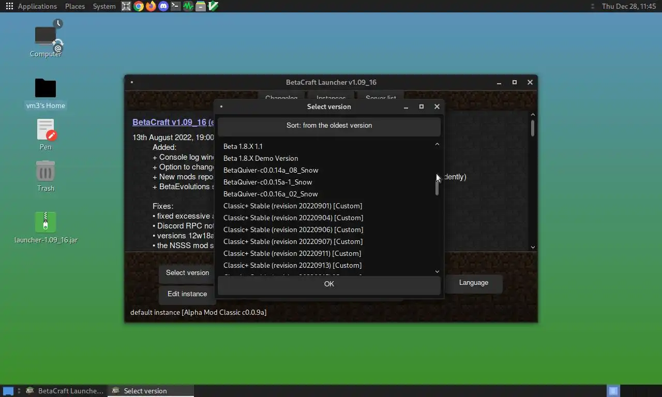The height and width of the screenshot is (397, 662).
Task: Click version list scroll up arrow
Action: click(x=437, y=144)
